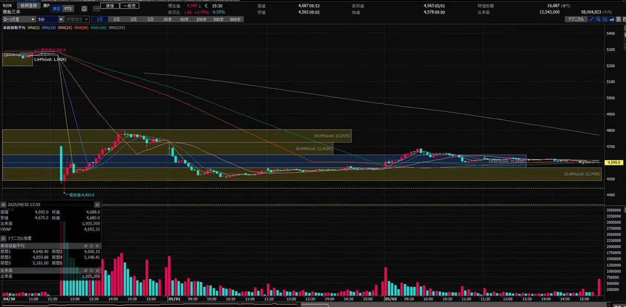626x307 pixels.
Task: Open the 5分 interval dropdown
Action: pyautogui.click(x=50, y=19)
